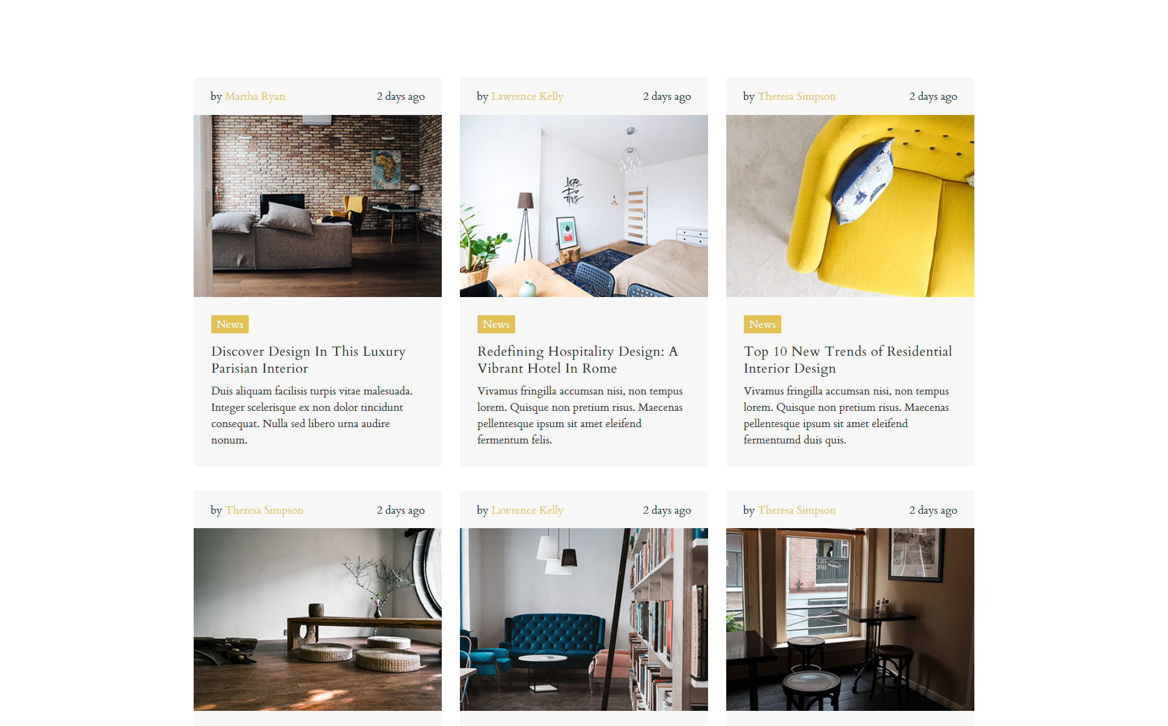
Task: Open brick wall living room thumbnail
Action: tap(318, 206)
